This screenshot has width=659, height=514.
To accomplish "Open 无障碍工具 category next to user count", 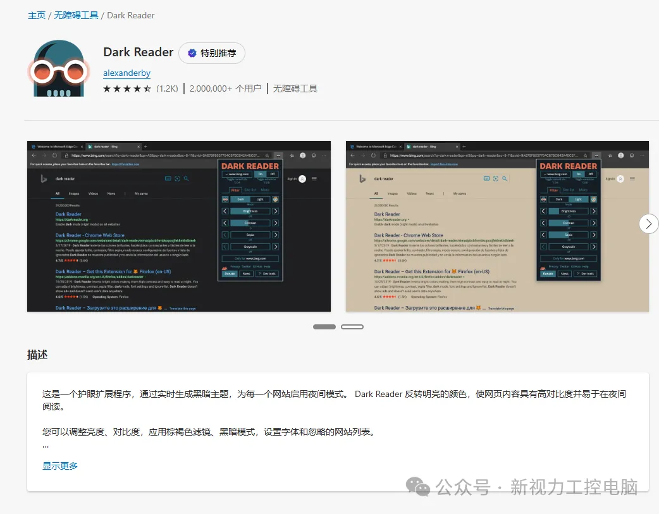I will (x=295, y=89).
